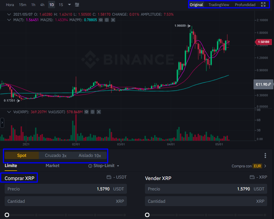Open the chart indicator settings sliders icon

coord(77,5)
